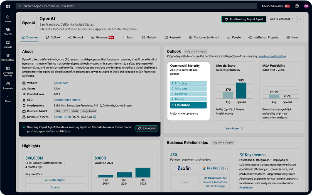Open the openai.com website link

click(x=61, y=83)
